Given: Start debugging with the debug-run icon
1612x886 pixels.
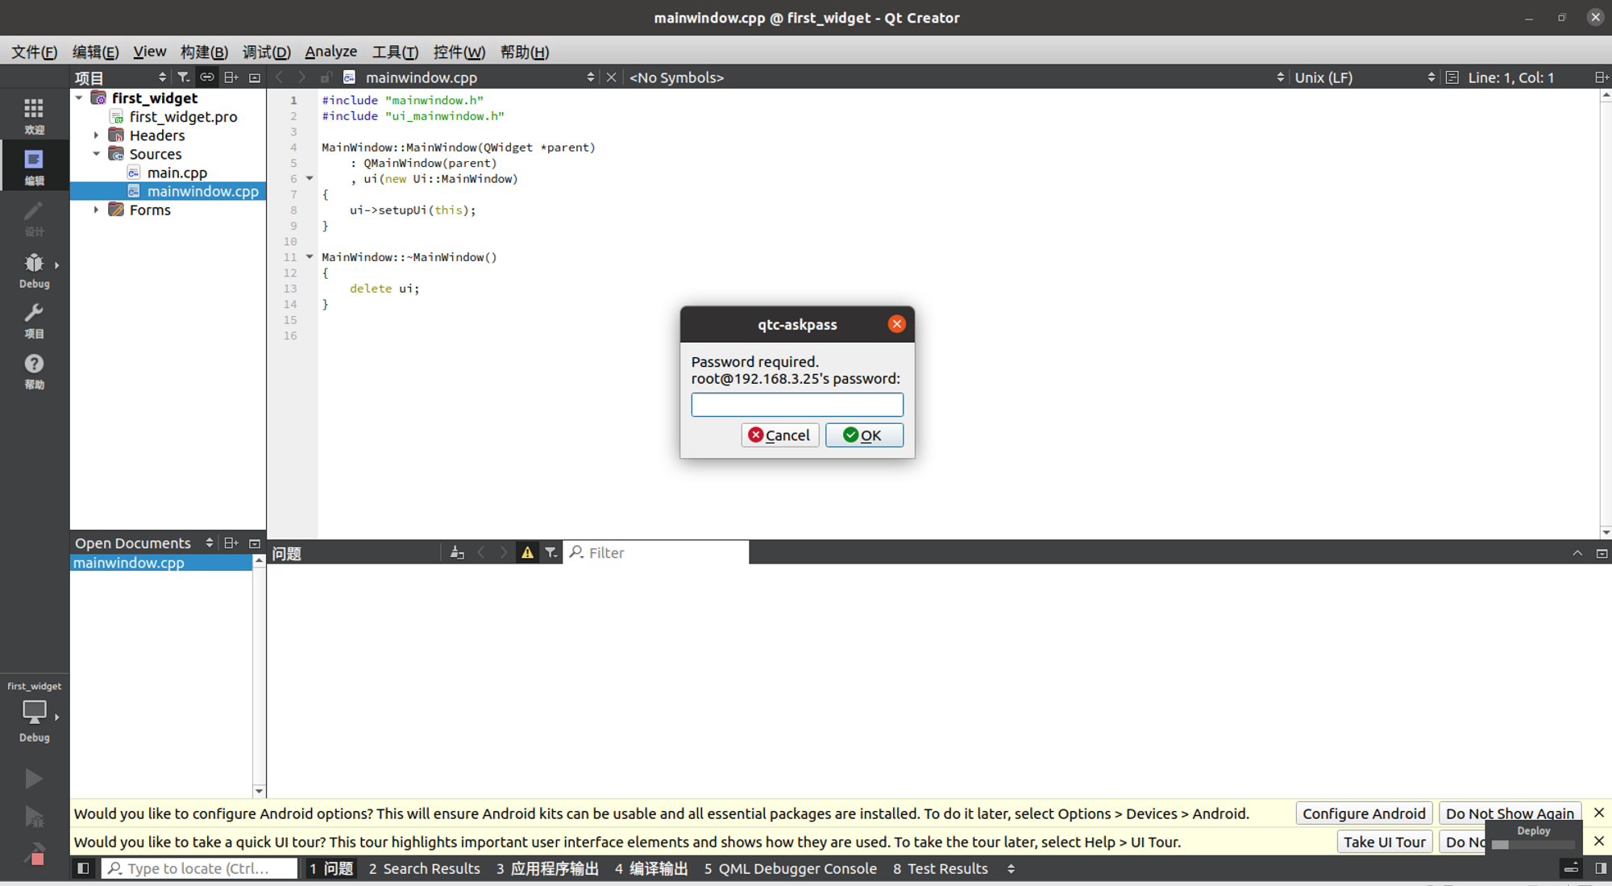Looking at the screenshot, I should pyautogui.click(x=34, y=817).
